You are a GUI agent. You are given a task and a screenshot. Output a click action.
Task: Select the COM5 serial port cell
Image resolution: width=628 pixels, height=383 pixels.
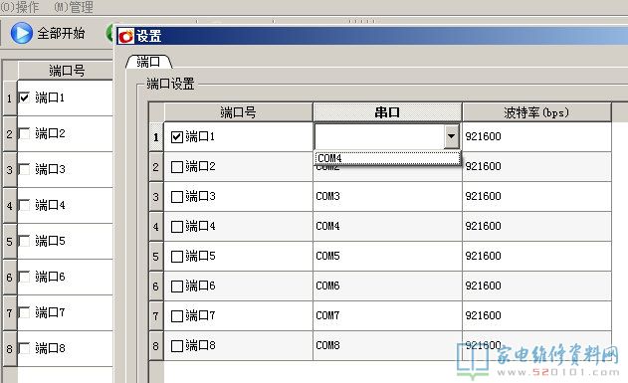point(387,256)
